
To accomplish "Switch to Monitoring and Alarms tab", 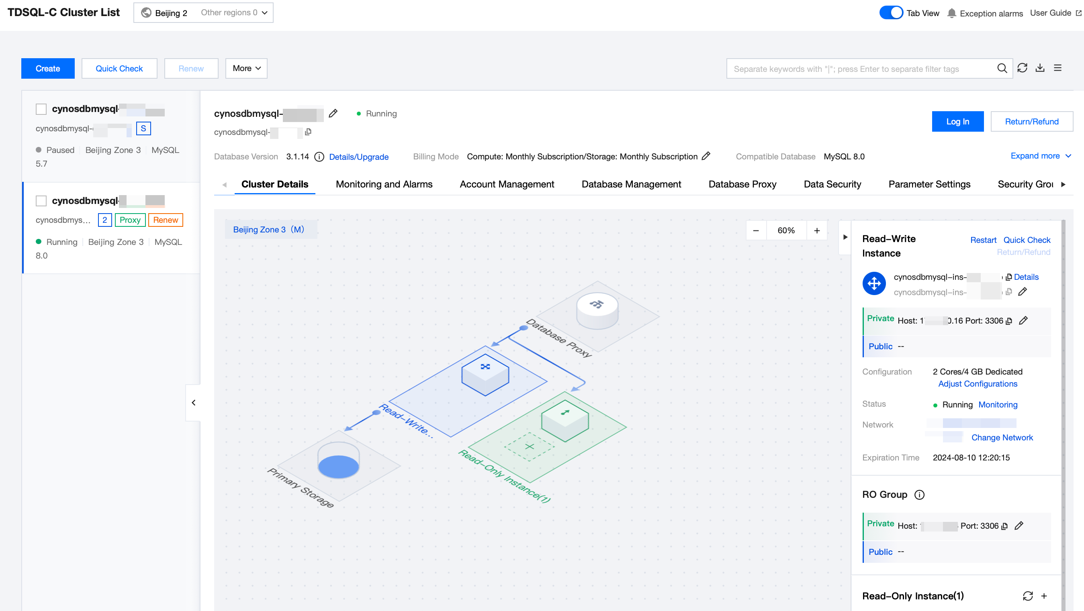I will click(x=384, y=184).
